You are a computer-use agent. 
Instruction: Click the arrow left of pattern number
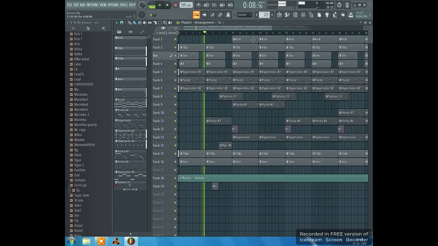click(x=257, y=15)
